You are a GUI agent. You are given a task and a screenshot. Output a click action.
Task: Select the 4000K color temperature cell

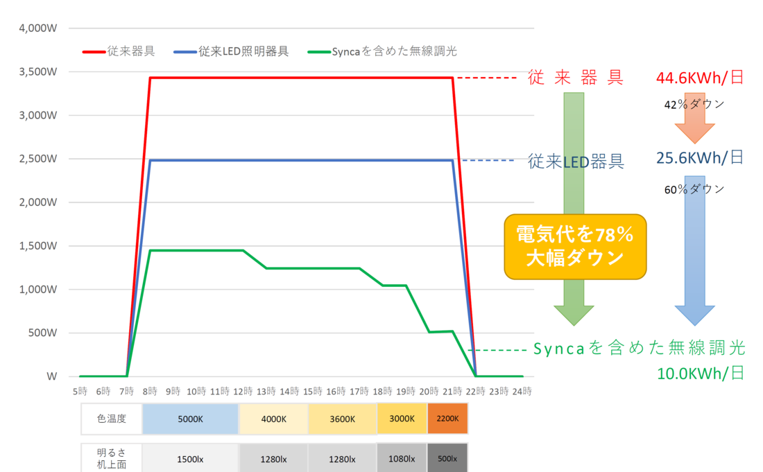pyautogui.click(x=273, y=419)
